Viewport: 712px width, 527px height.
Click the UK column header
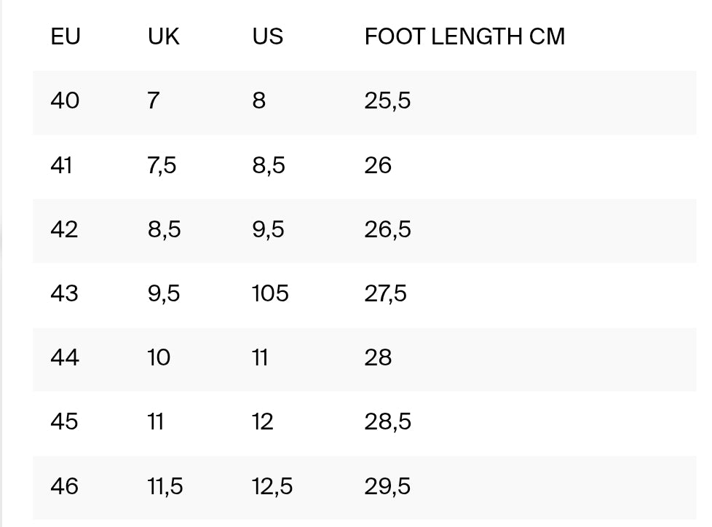(163, 36)
